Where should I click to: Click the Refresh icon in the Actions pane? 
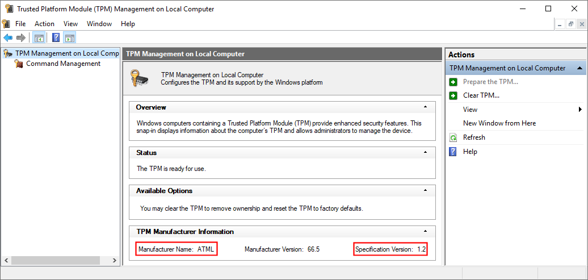[x=453, y=137]
